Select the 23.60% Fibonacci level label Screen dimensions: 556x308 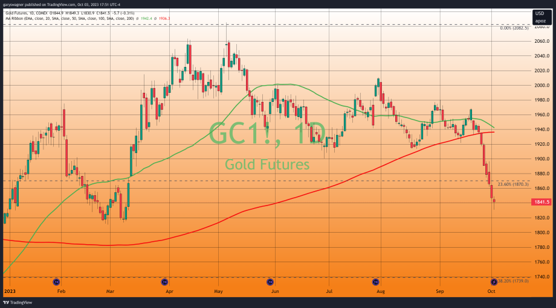pos(512,184)
